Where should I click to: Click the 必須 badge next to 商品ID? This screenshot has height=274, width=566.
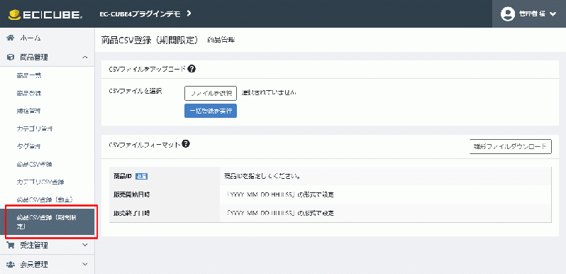pos(142,177)
